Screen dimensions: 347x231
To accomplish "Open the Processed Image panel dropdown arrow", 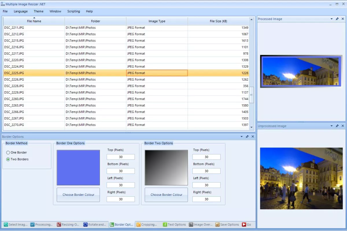I will tap(331, 19).
